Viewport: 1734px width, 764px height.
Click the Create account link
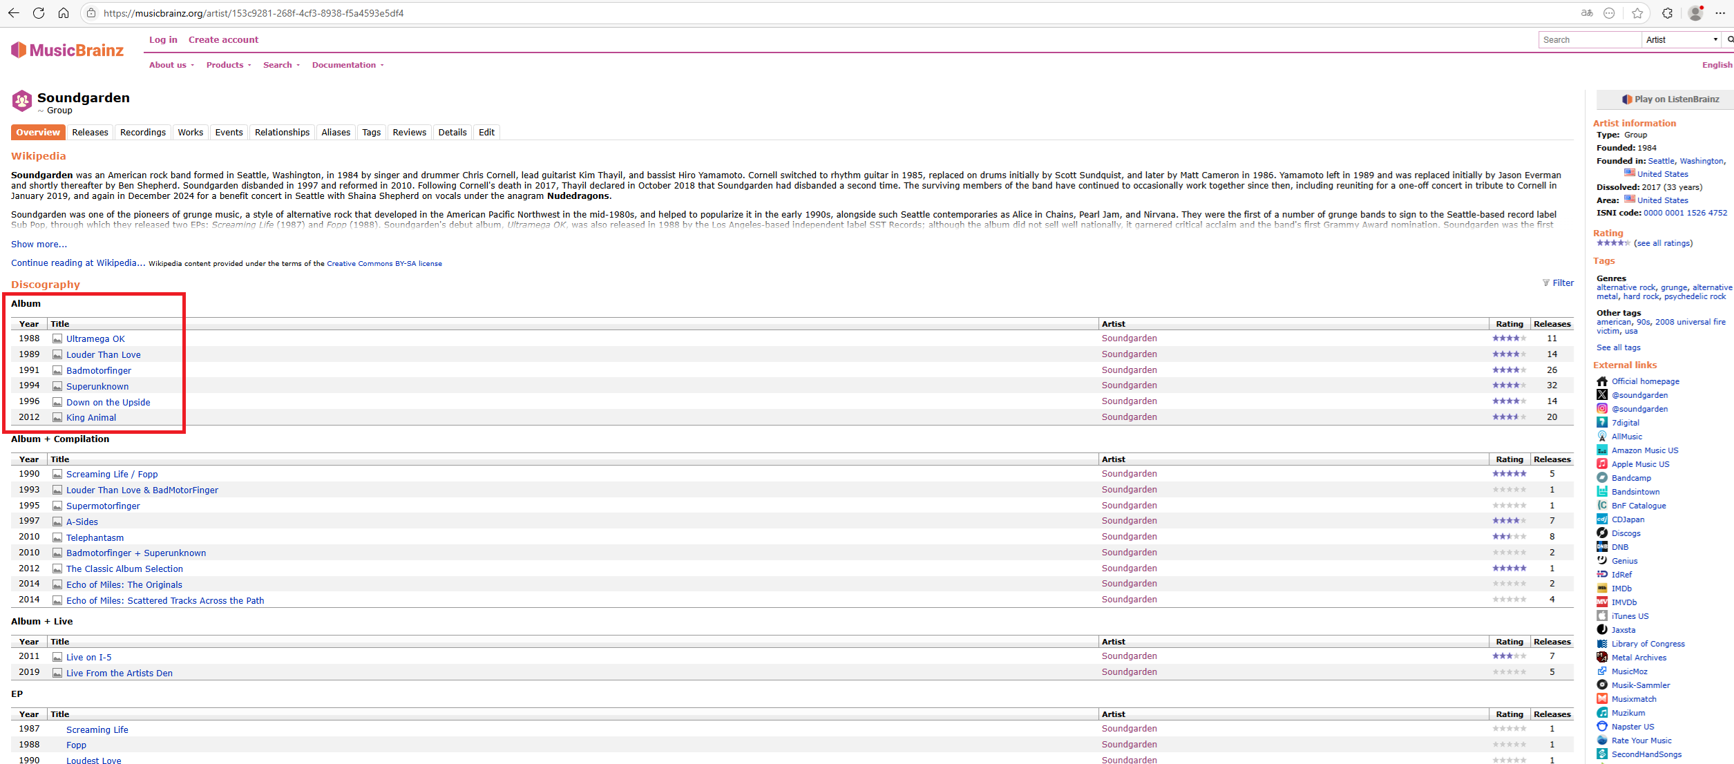(223, 40)
